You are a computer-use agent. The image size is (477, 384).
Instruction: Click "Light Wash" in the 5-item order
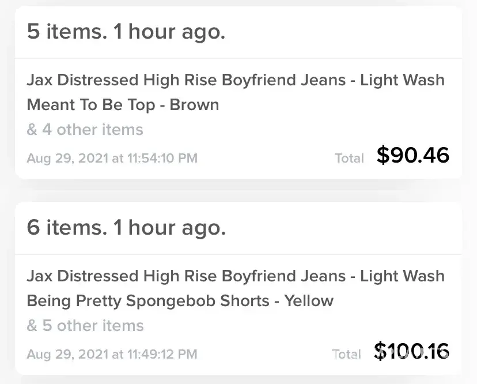pyautogui.click(x=402, y=80)
